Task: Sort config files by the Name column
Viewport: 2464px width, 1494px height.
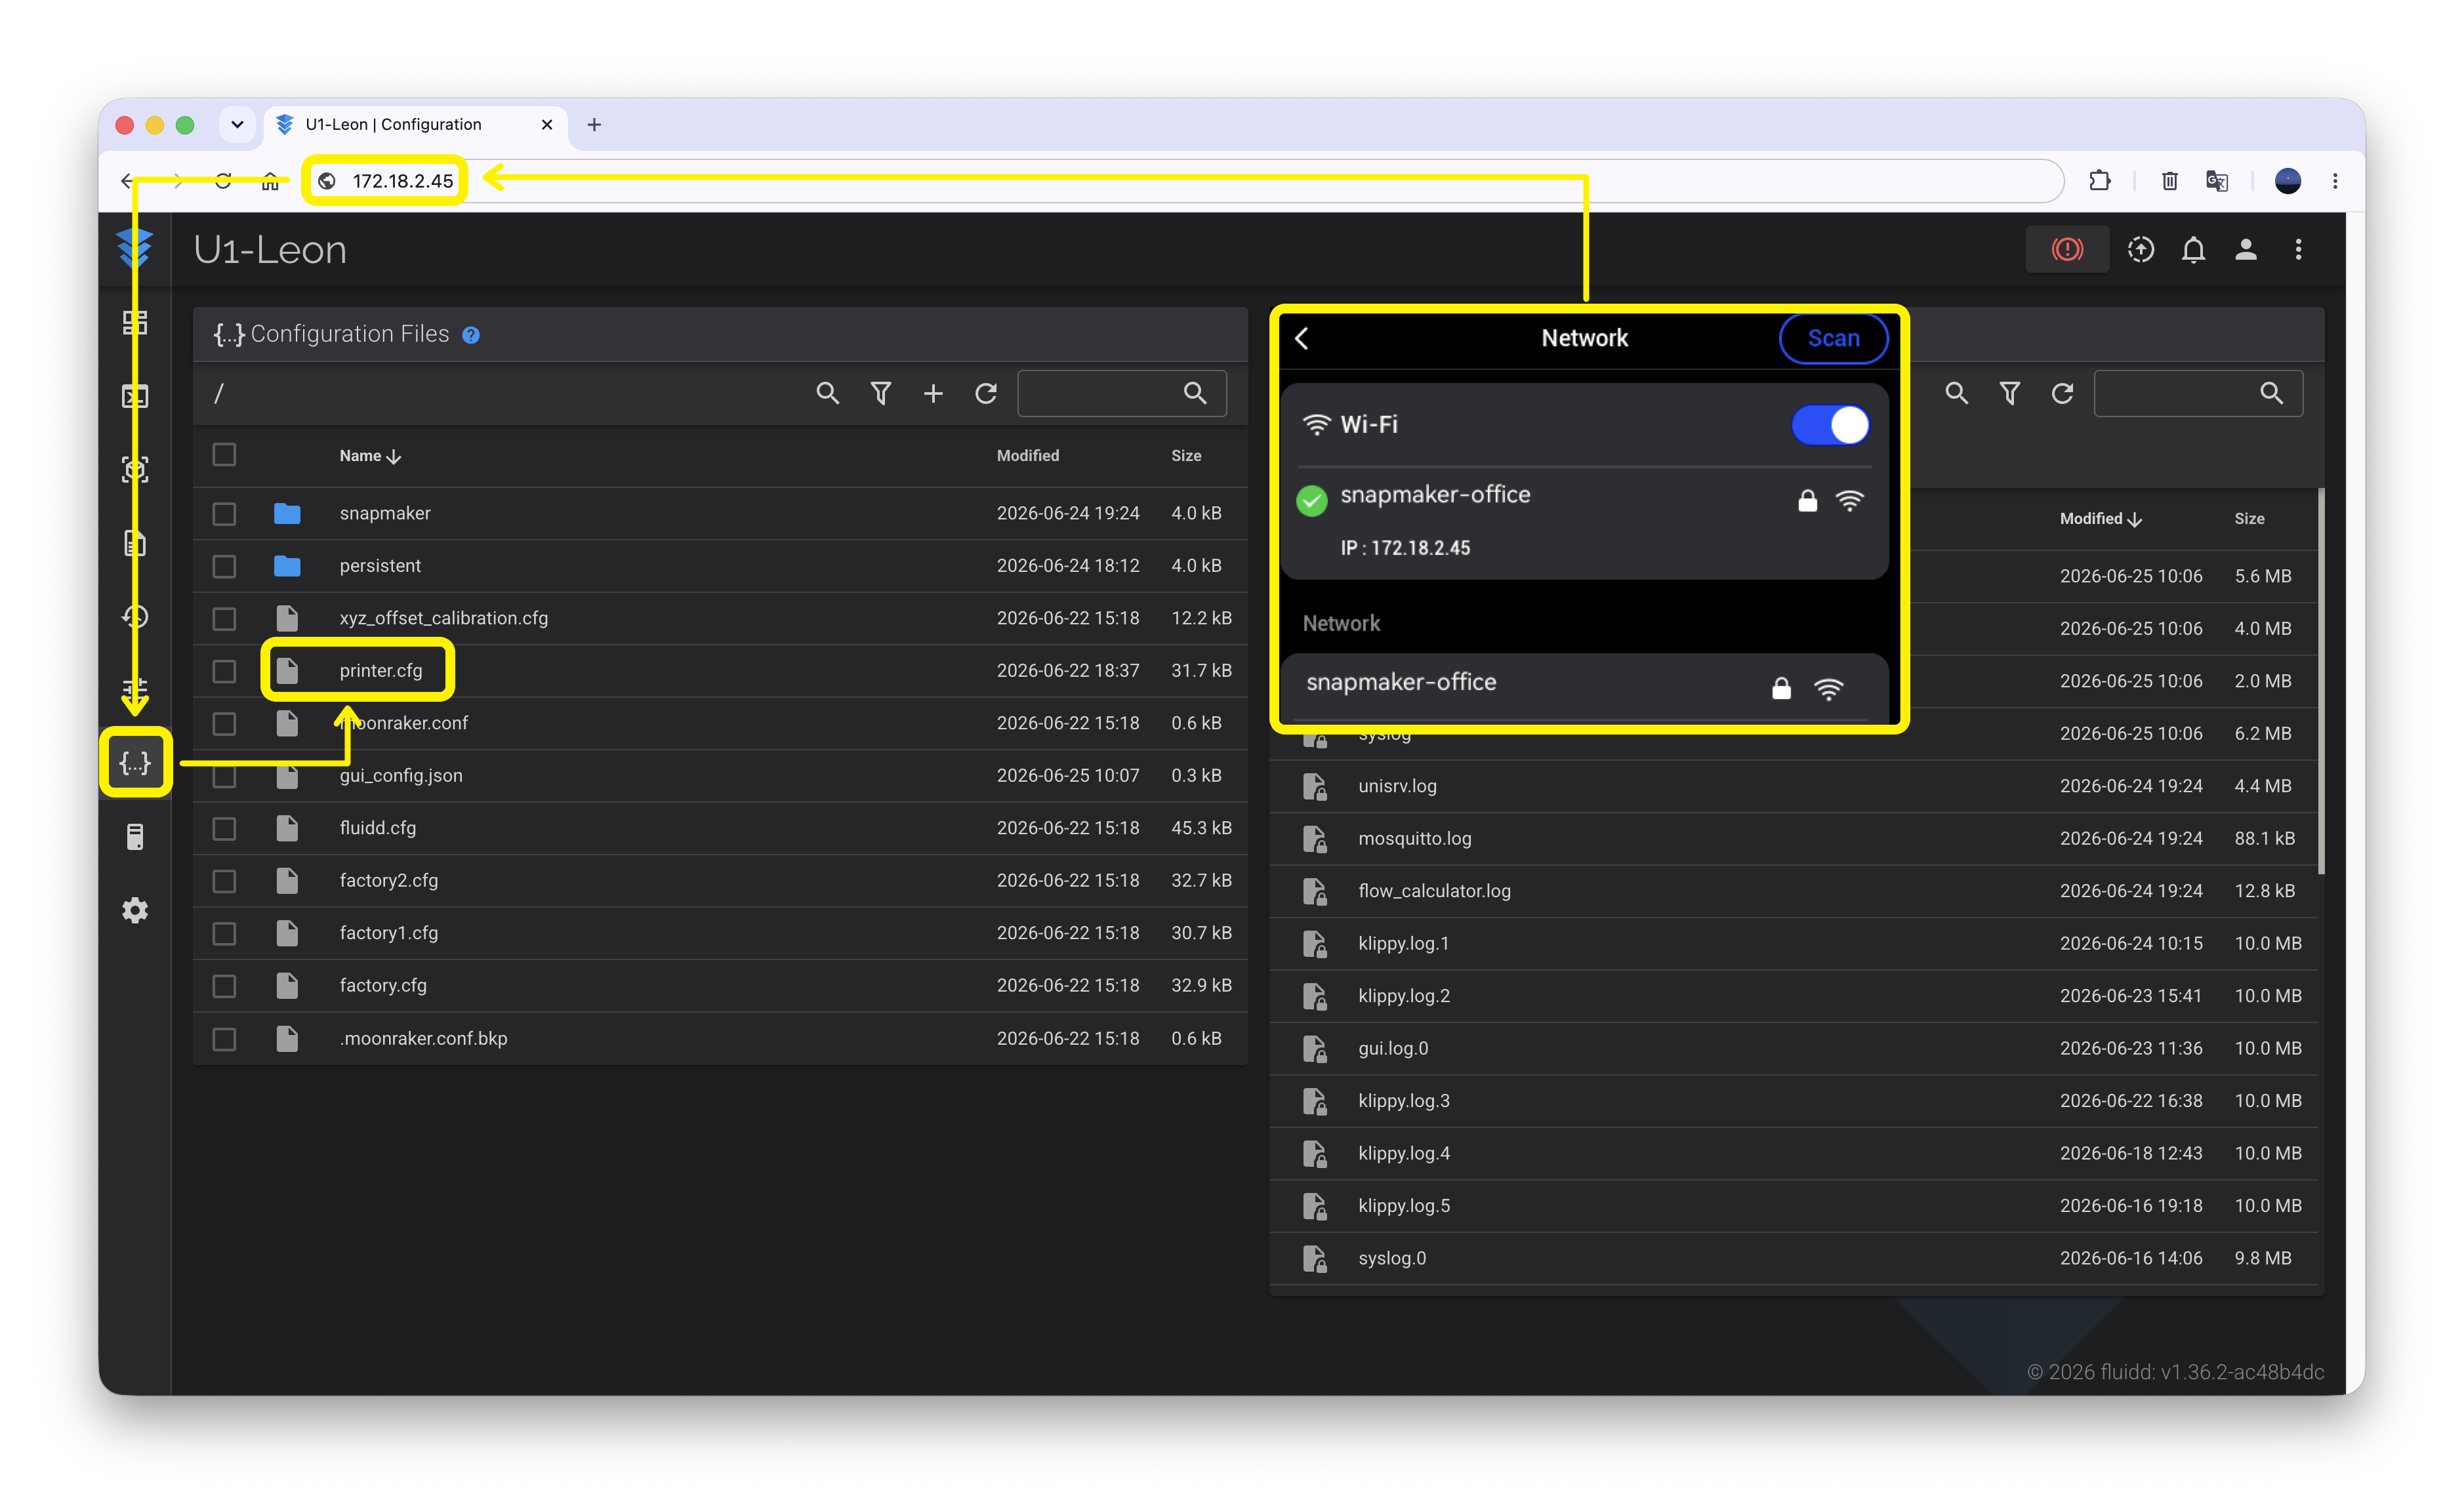Action: point(370,456)
